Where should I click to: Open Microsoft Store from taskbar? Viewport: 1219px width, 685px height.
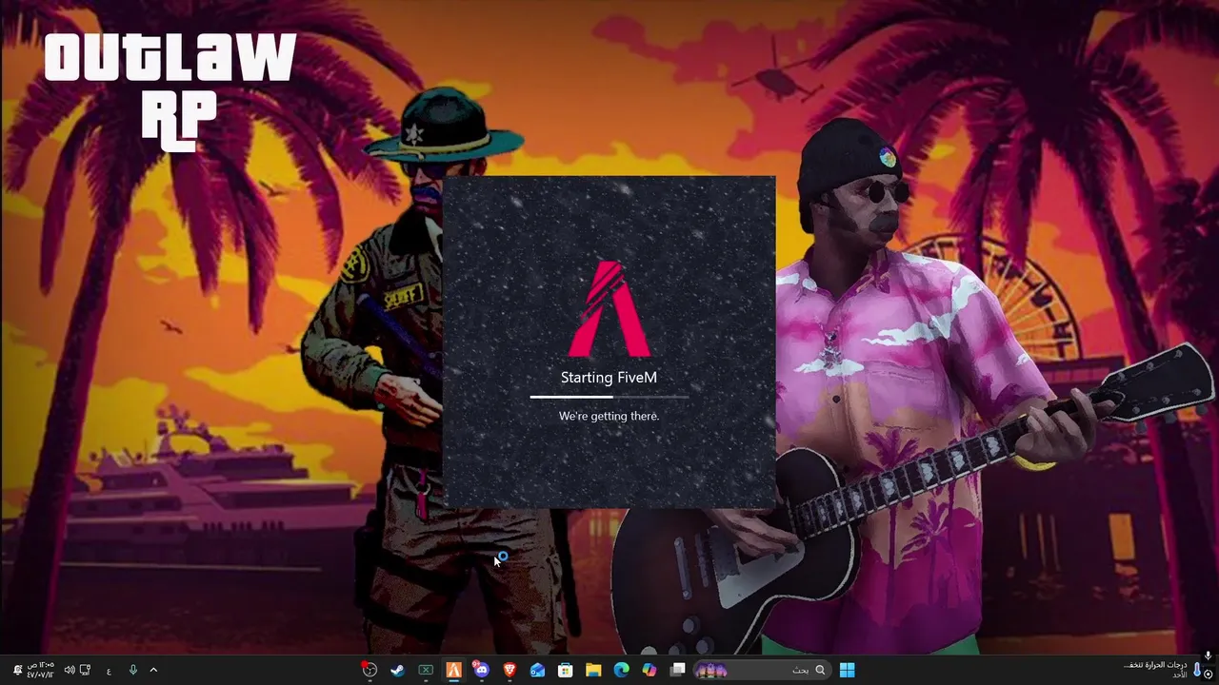(x=565, y=670)
